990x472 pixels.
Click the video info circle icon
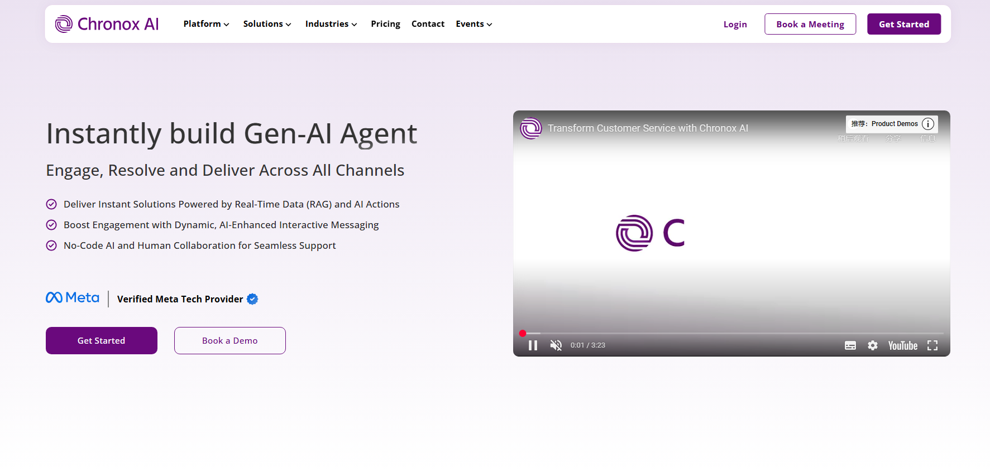coord(927,124)
